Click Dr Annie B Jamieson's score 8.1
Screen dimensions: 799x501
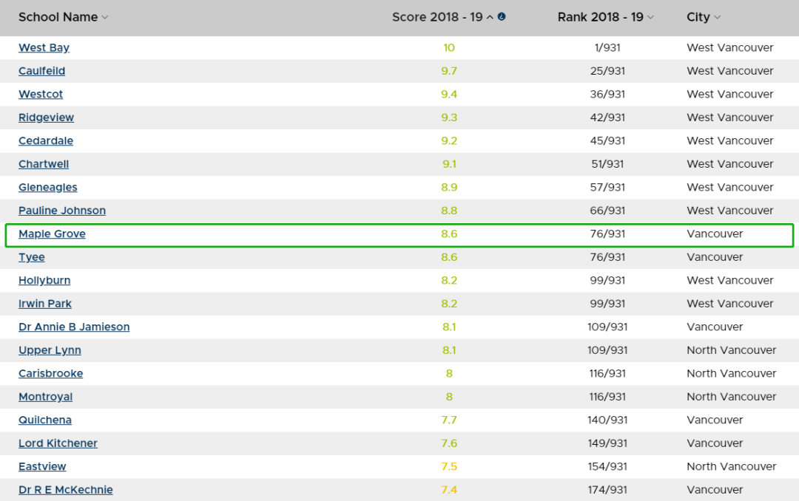point(449,327)
